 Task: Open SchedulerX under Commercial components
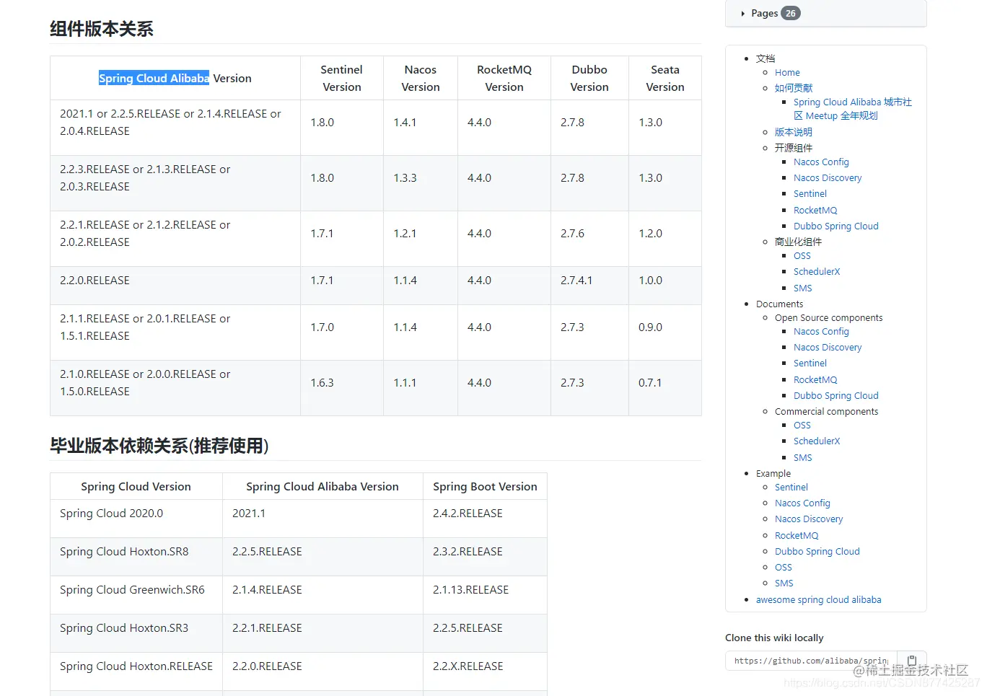coord(817,441)
